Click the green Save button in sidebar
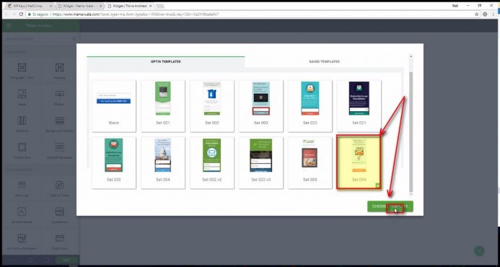The height and width of the screenshot is (267, 500). click(x=66, y=260)
